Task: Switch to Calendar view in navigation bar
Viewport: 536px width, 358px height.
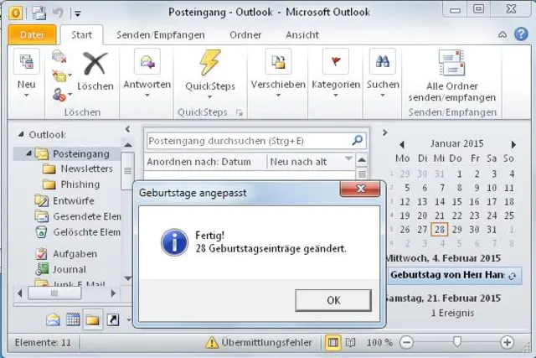Action: (73, 319)
